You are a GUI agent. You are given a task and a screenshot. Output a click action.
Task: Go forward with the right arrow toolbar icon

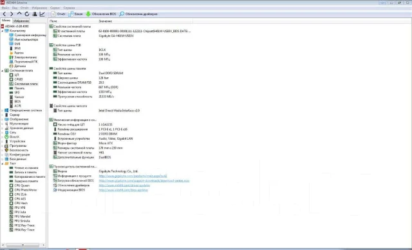(x=12, y=14)
